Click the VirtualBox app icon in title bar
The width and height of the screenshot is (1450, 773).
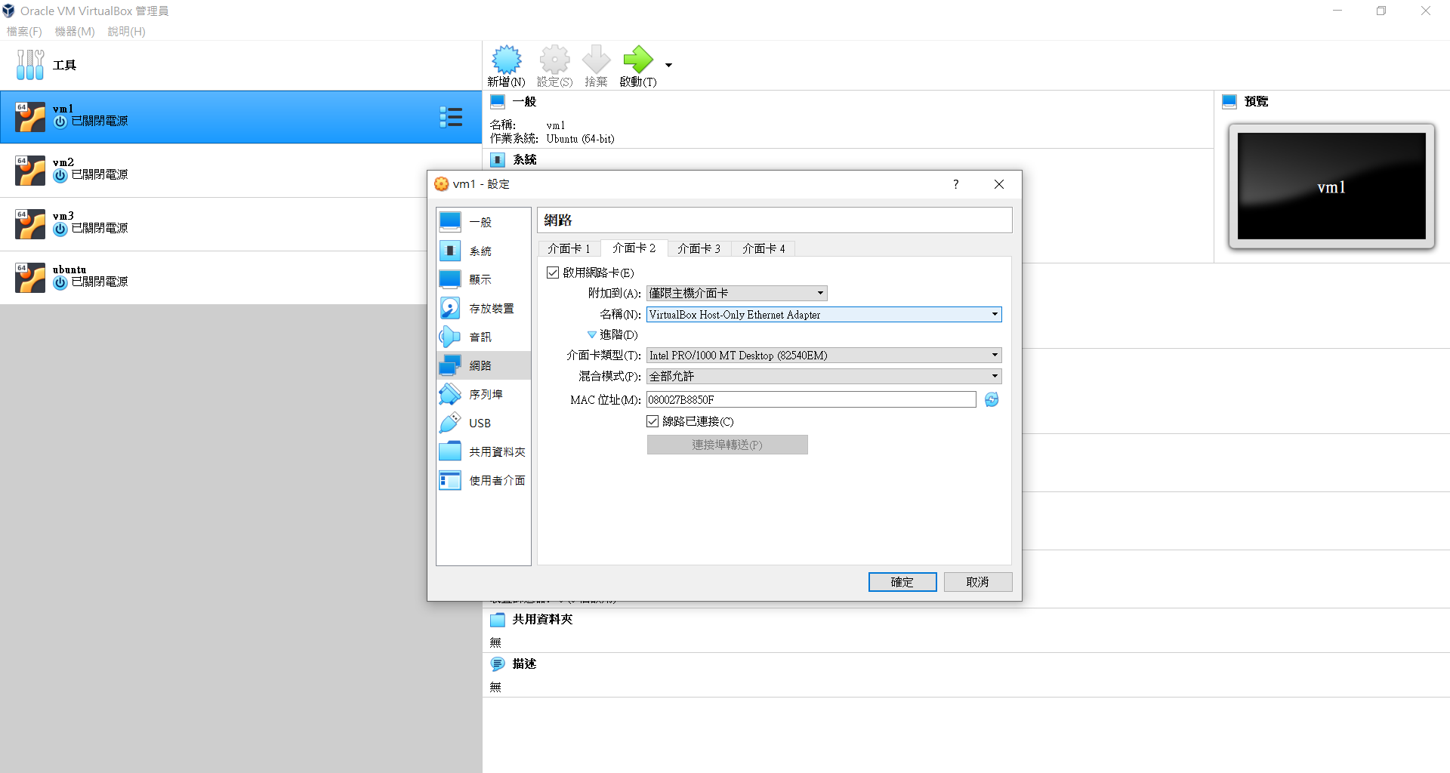[9, 11]
